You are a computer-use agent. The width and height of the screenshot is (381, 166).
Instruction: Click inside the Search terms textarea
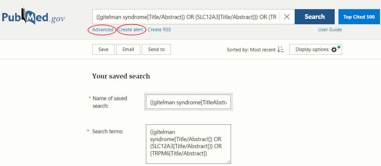(x=188, y=143)
